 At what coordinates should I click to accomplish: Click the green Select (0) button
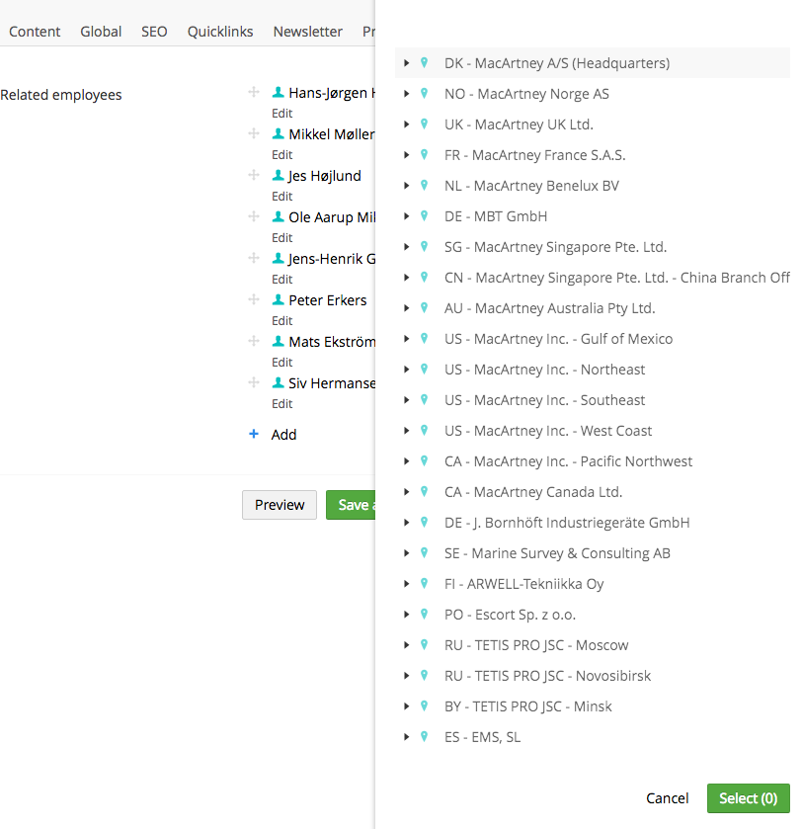(x=748, y=798)
